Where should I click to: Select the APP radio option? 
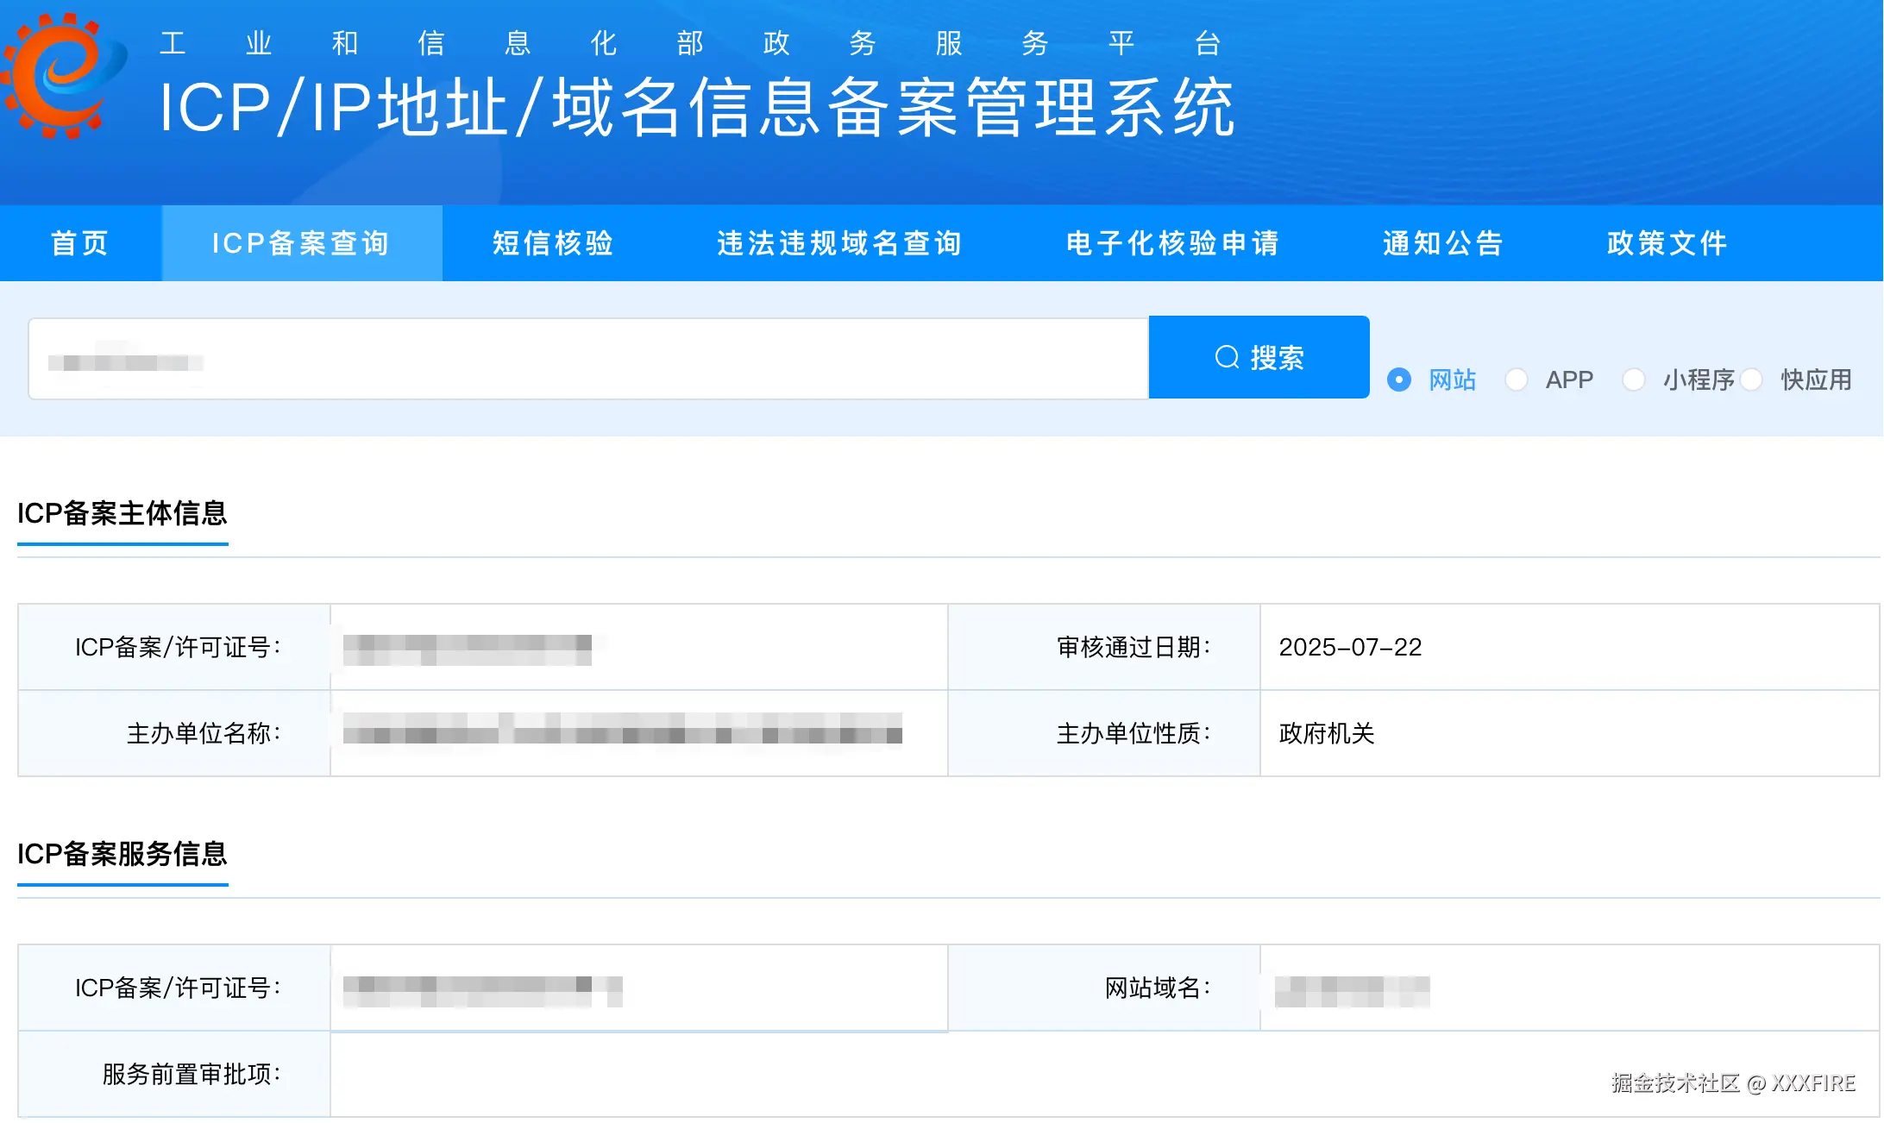pos(1517,380)
